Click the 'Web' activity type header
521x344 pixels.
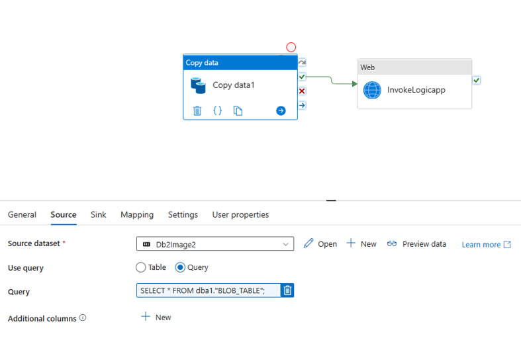pyautogui.click(x=414, y=67)
